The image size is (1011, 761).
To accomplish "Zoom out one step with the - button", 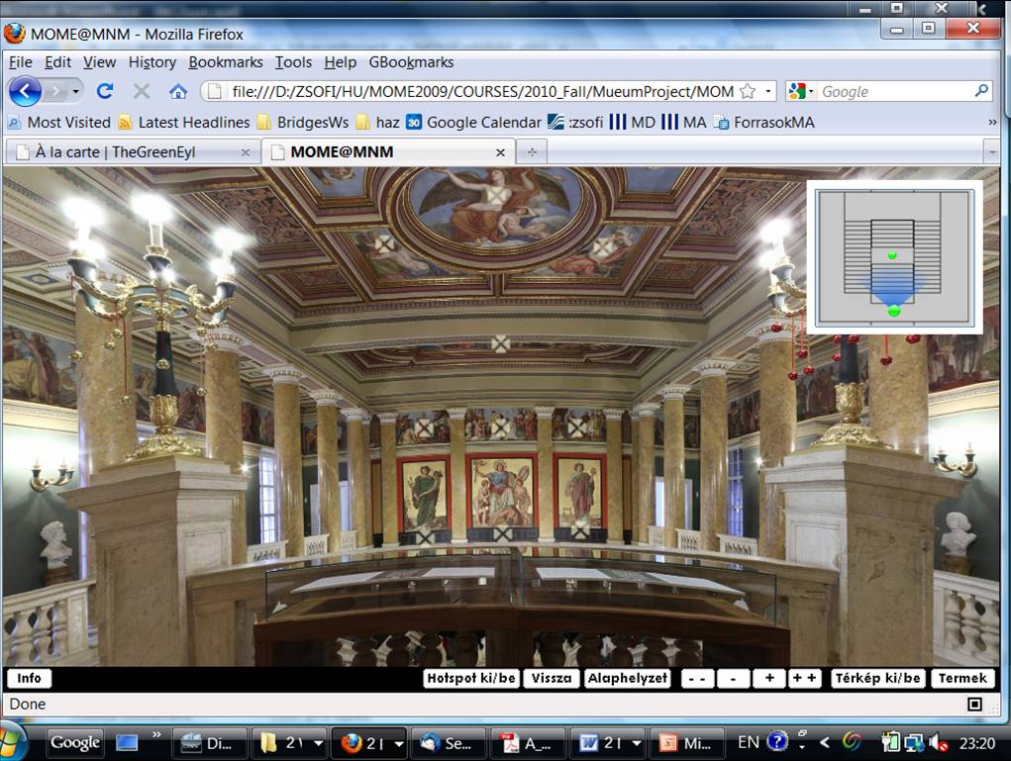I will tap(733, 679).
